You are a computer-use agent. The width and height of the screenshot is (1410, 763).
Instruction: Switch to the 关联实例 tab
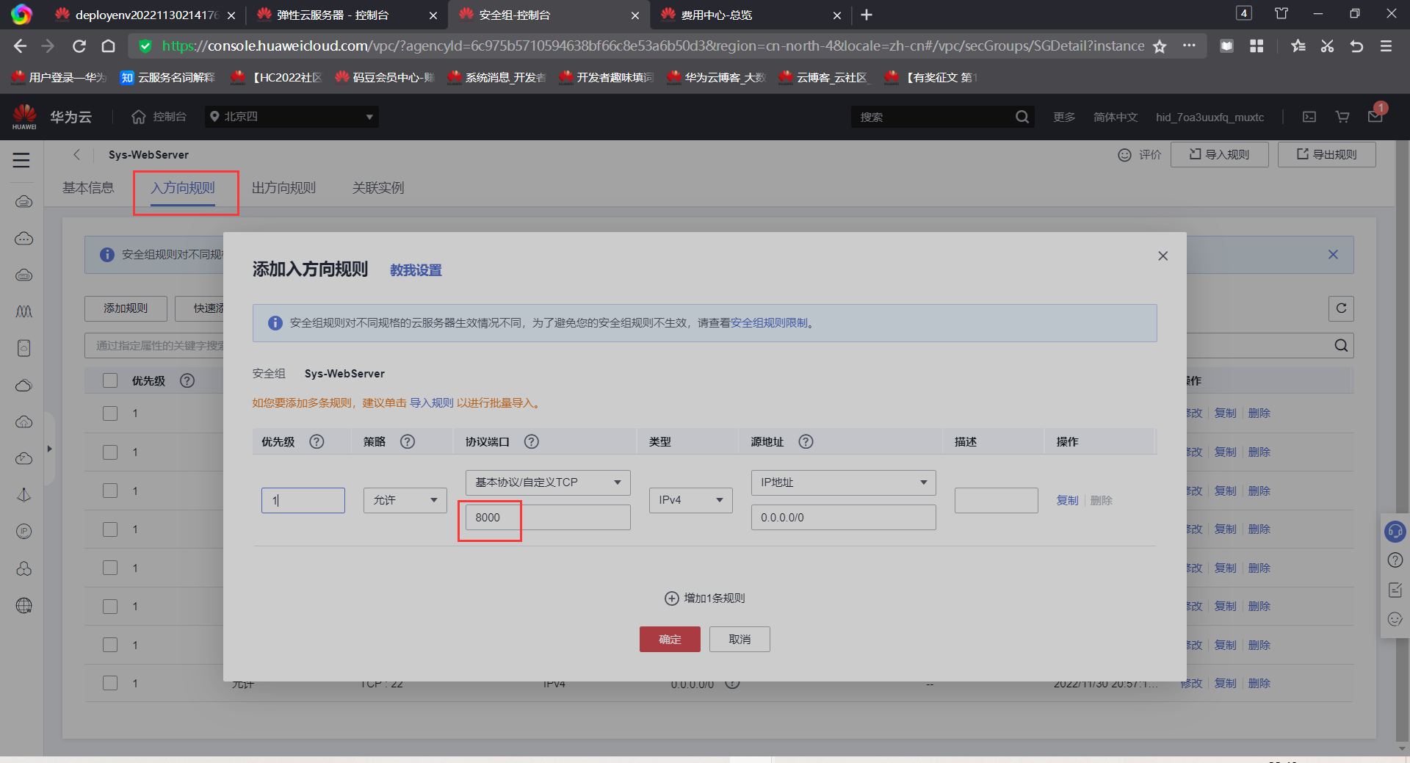point(378,188)
